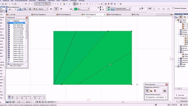Viewport: 188px width, 106px height.
Task: Click the zoom-out magnifier in bottom bar
Action: (43, 102)
